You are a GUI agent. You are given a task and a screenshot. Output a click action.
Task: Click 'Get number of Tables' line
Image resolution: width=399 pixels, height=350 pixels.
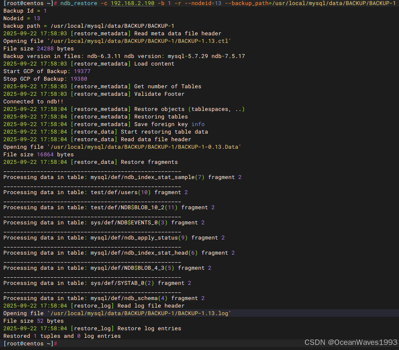pos(102,87)
